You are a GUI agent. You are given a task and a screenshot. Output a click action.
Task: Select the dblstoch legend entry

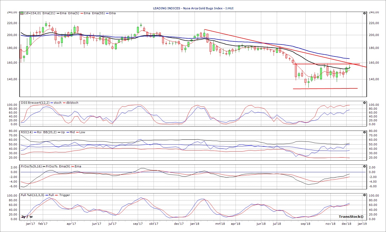tap(71, 103)
